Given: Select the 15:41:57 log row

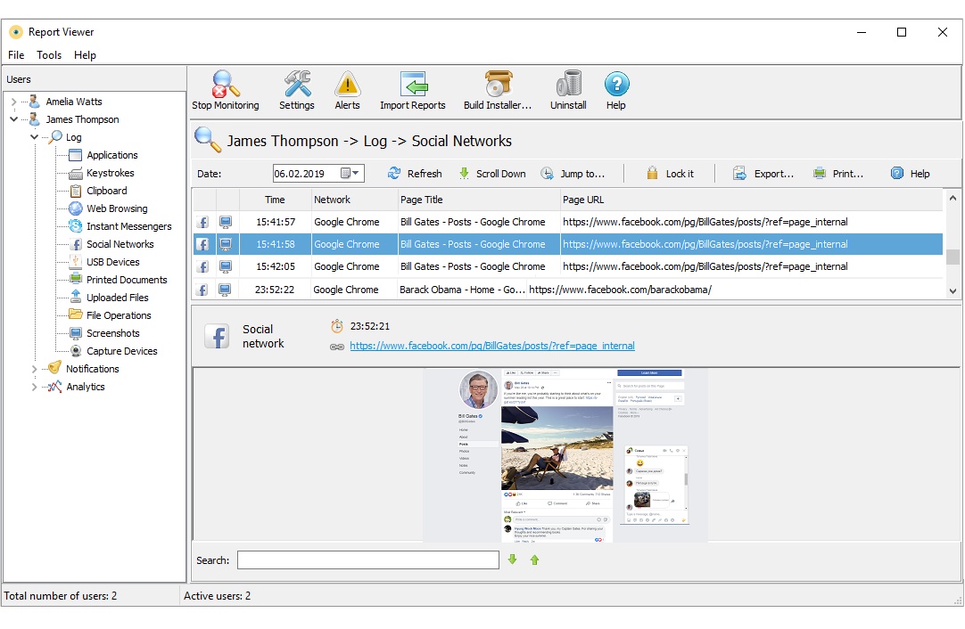Looking at the screenshot, I should tap(567, 222).
